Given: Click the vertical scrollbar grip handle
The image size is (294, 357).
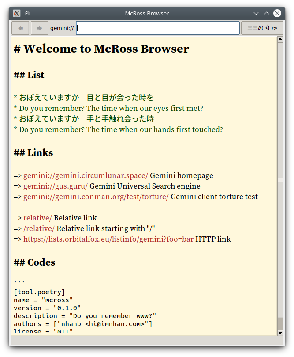Looking at the screenshot, I should (280, 180).
